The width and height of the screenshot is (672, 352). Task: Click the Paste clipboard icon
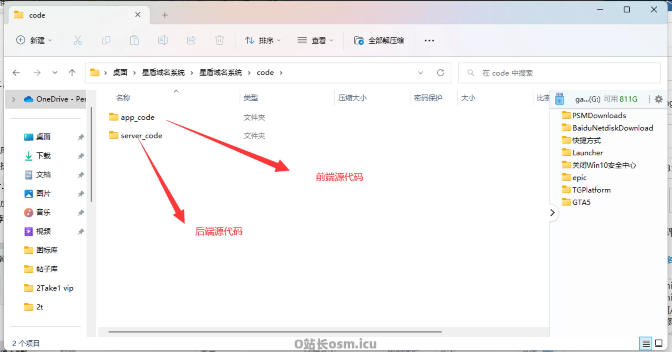click(x=134, y=40)
